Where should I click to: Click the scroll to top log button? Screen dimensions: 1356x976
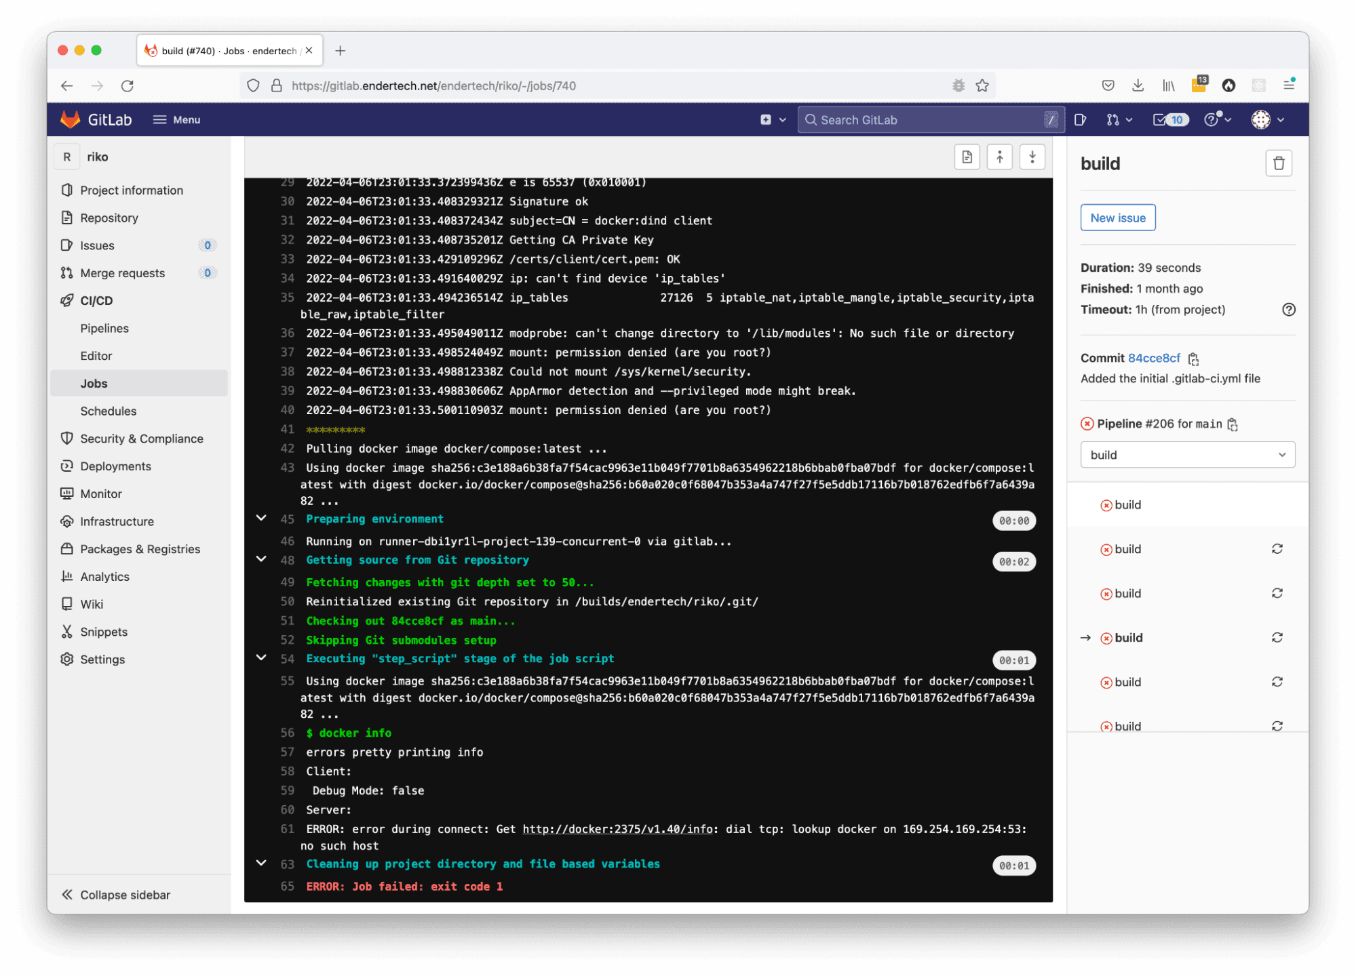pos(999,157)
